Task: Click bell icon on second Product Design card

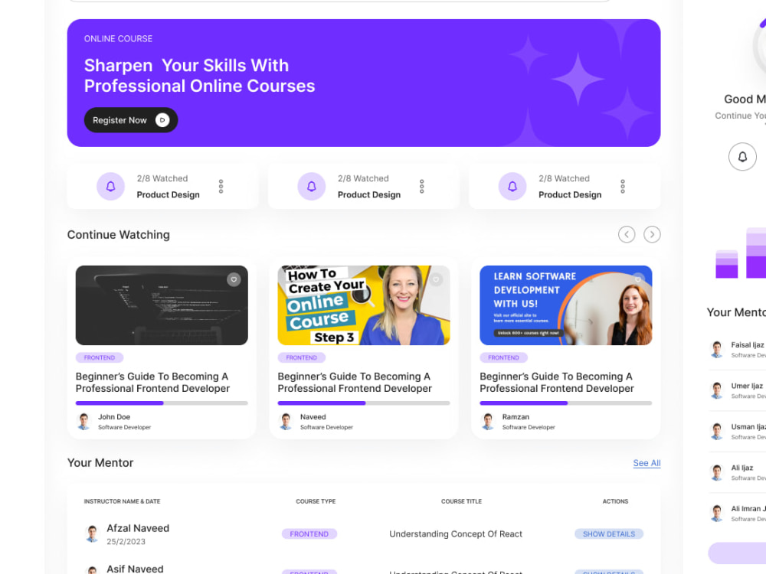Action: [312, 187]
